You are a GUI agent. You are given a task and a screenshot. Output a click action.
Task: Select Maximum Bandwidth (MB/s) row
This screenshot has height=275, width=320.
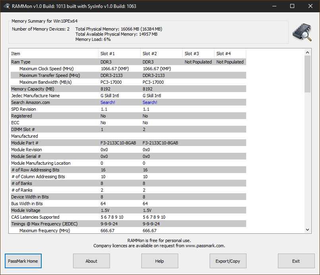tap(128, 82)
